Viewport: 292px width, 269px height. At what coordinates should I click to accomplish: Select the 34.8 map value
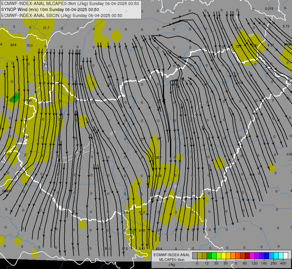tap(13, 45)
